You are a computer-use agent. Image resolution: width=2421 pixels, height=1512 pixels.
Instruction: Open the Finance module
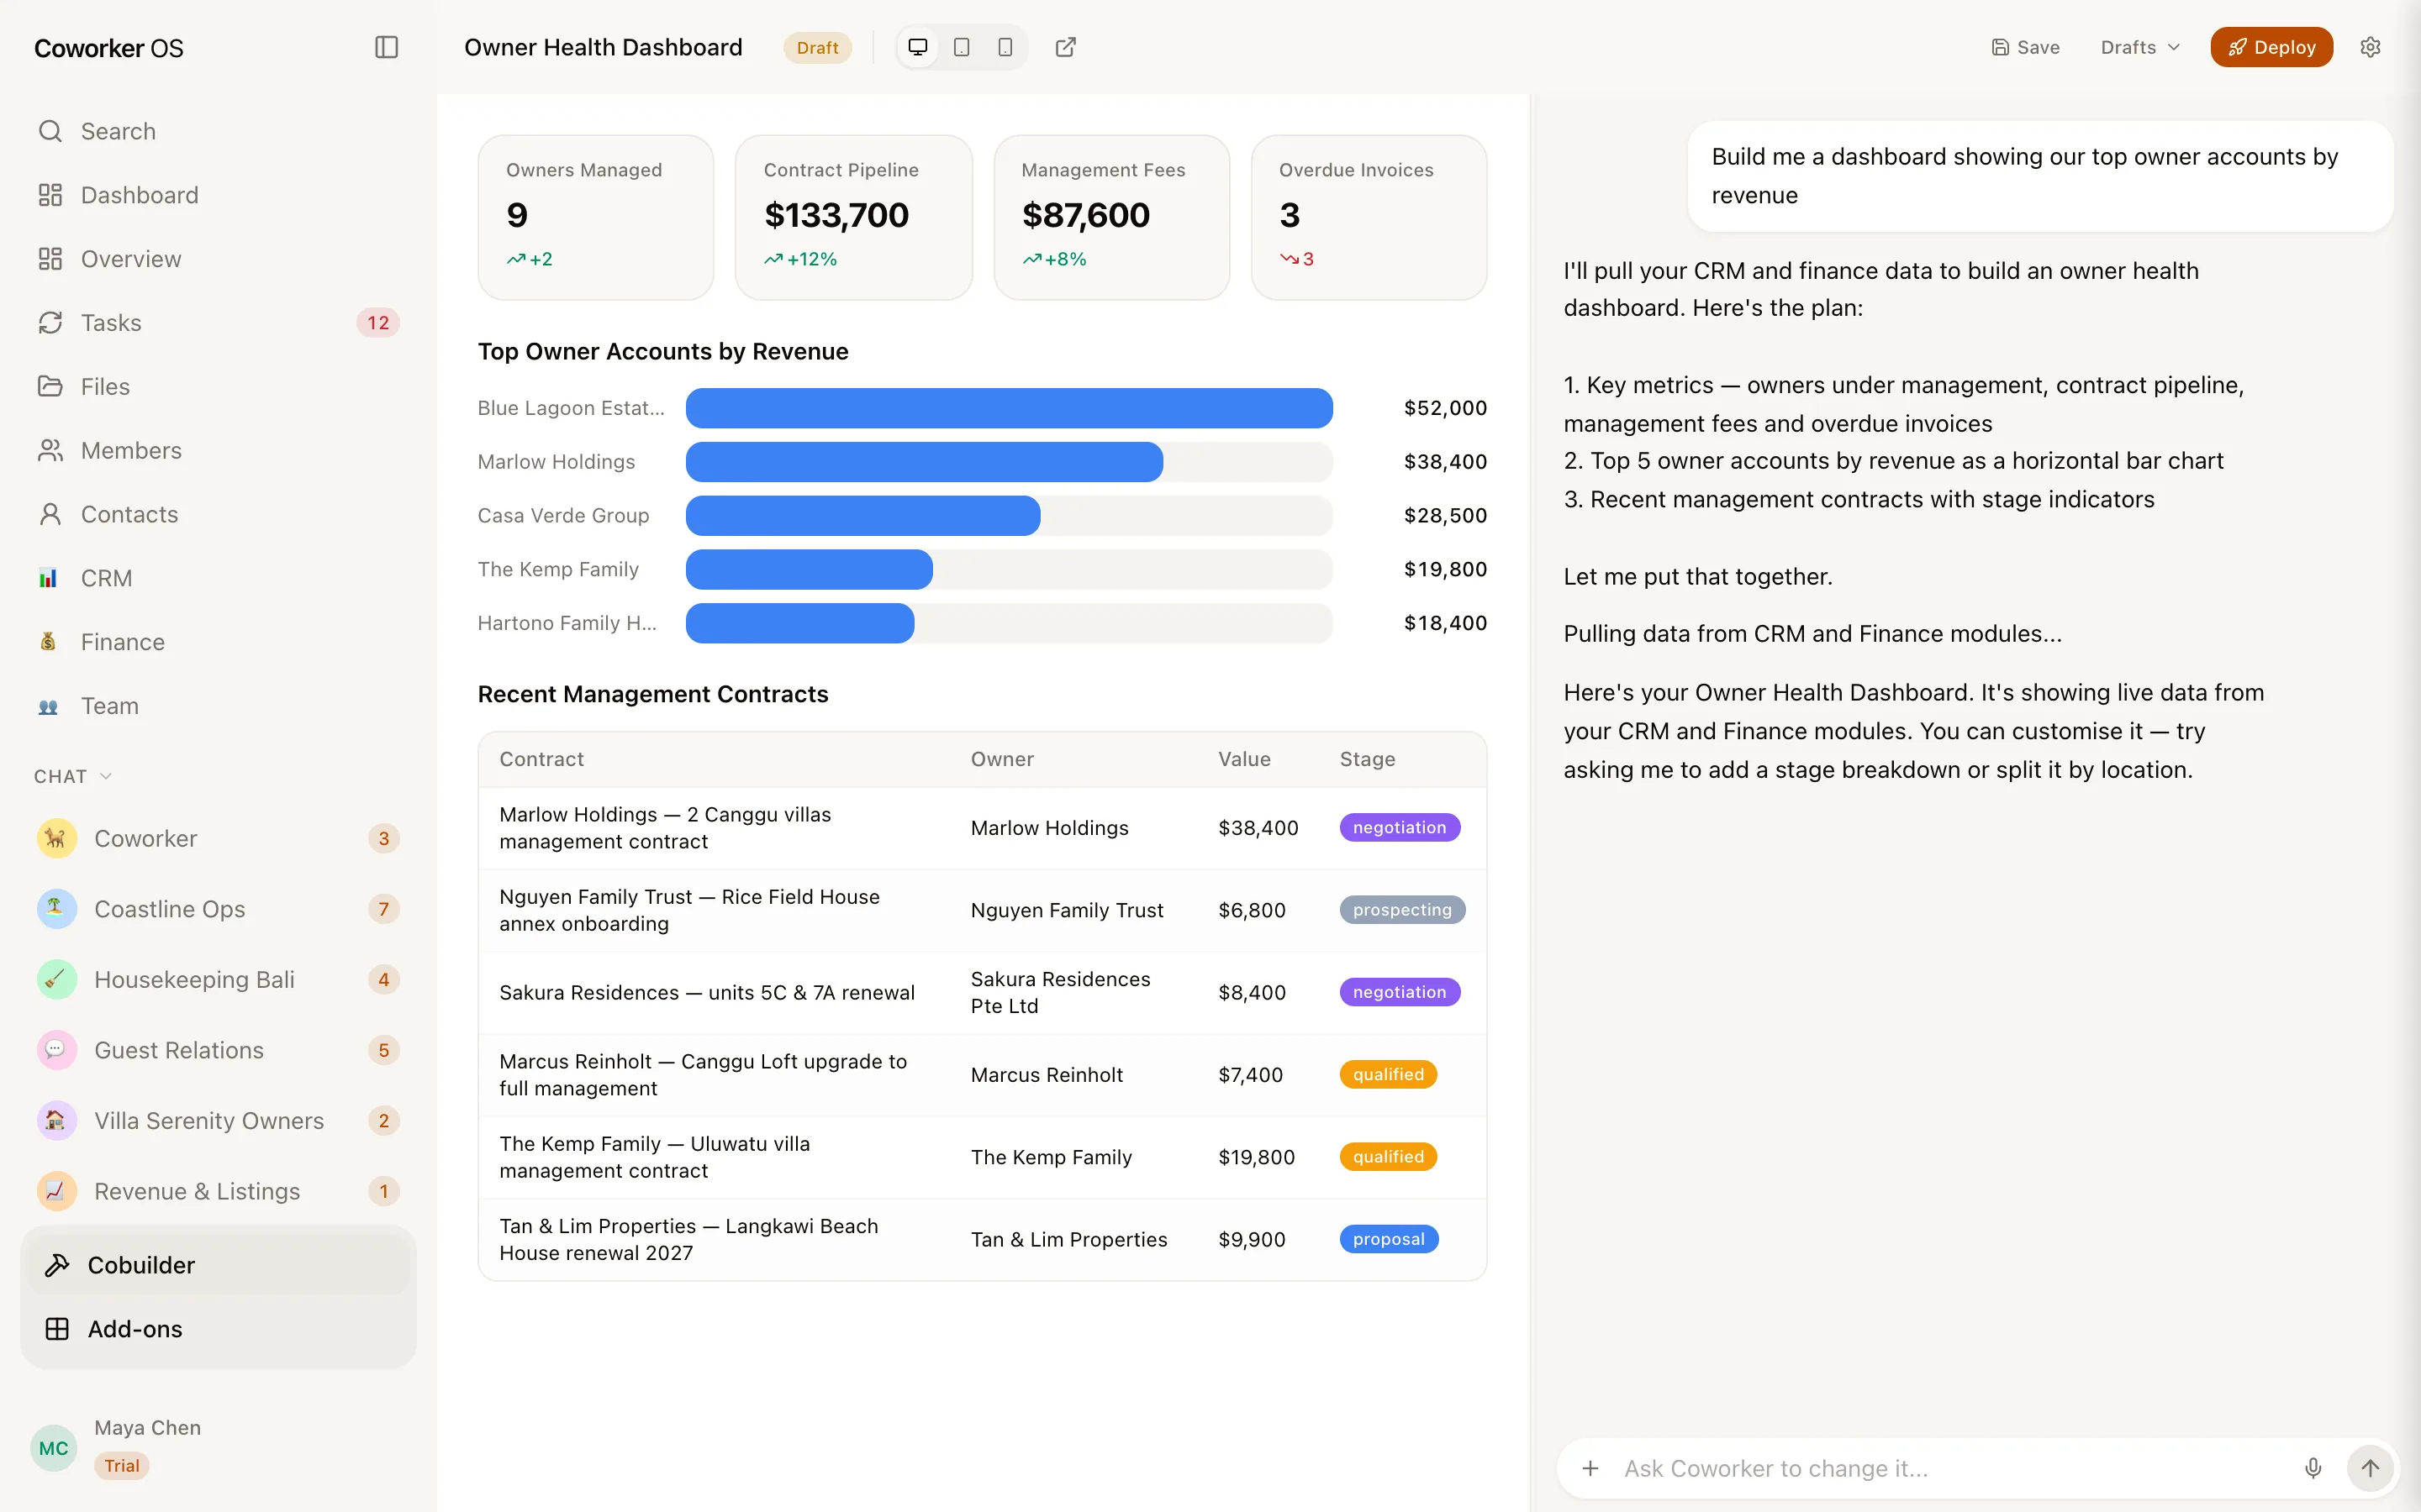(218, 642)
